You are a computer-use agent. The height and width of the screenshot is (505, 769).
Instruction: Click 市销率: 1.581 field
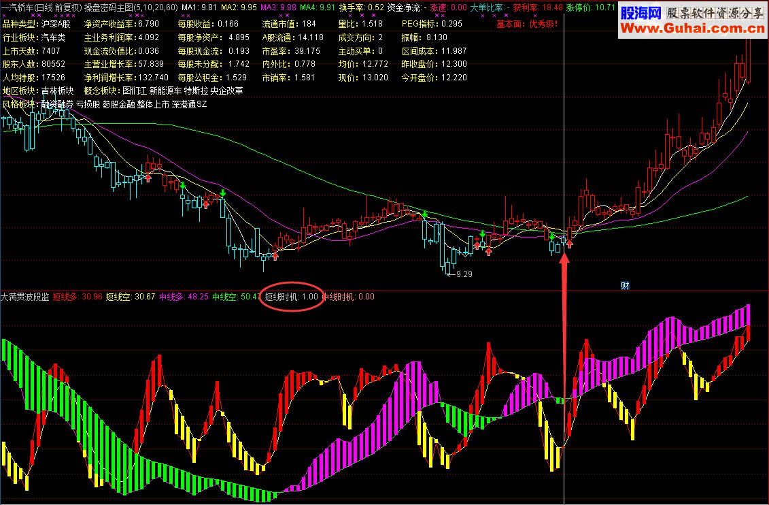[288, 78]
